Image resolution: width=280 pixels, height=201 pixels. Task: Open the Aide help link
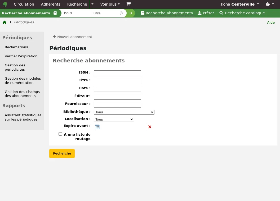(x=271, y=22)
